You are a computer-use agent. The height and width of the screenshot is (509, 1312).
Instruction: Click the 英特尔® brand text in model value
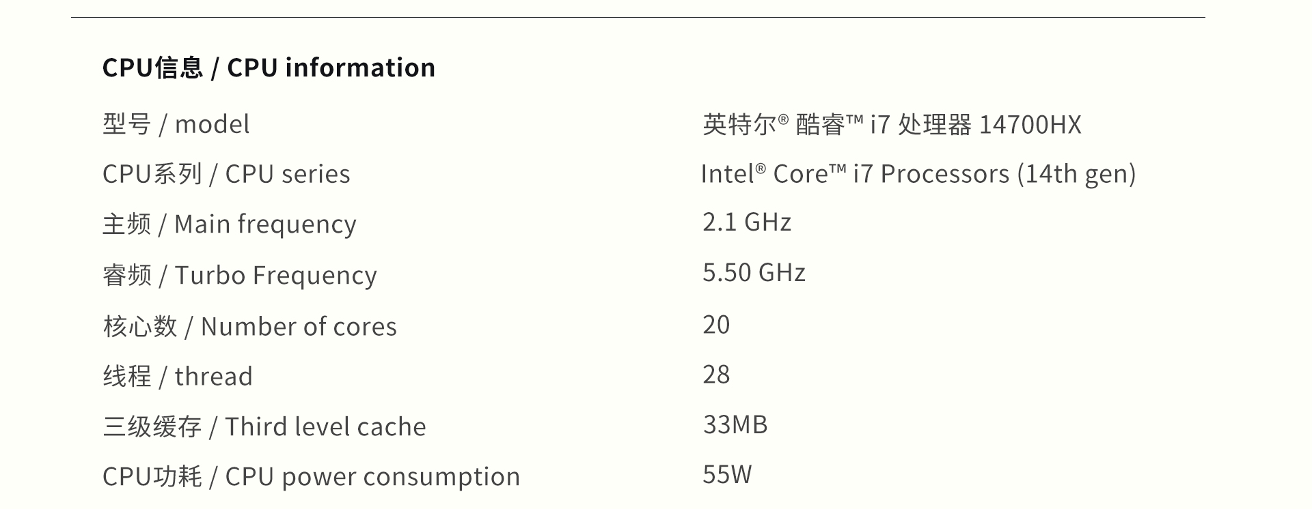(x=745, y=124)
